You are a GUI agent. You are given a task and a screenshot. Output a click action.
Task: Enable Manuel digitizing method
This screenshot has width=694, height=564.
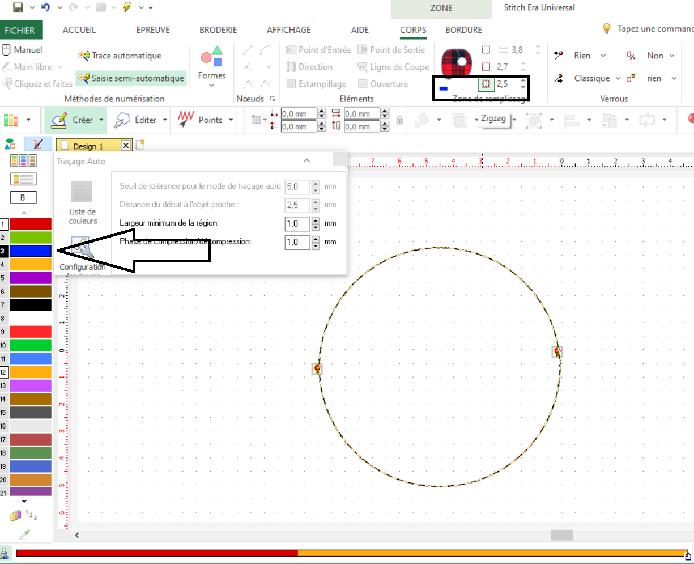click(x=23, y=50)
